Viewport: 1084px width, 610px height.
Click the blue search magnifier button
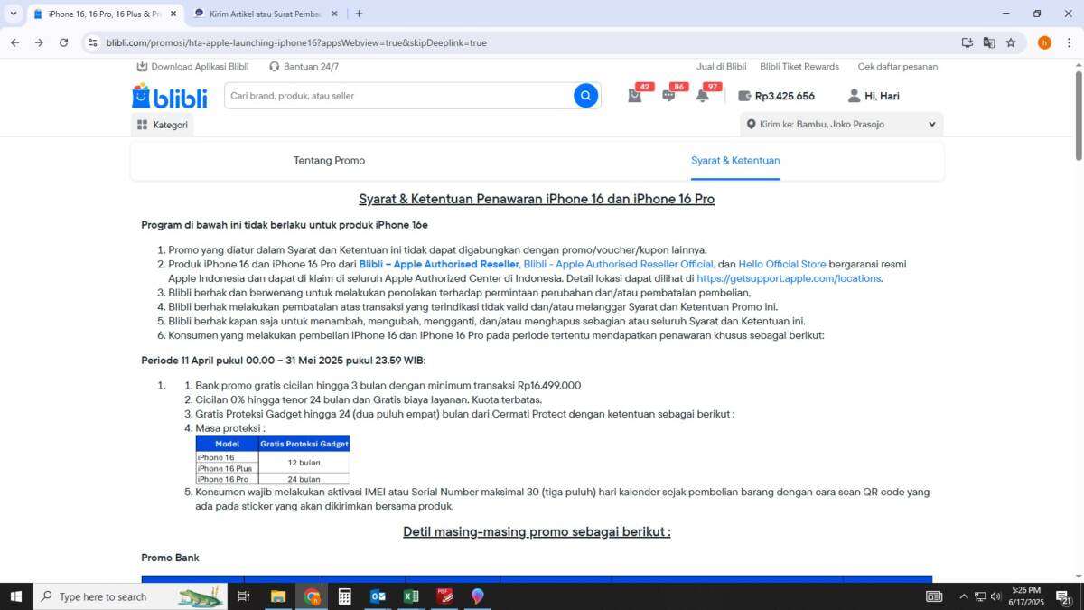pyautogui.click(x=585, y=96)
